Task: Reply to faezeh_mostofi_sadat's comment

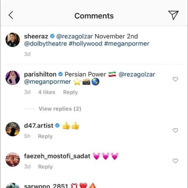Action: pyautogui.click(x=45, y=167)
